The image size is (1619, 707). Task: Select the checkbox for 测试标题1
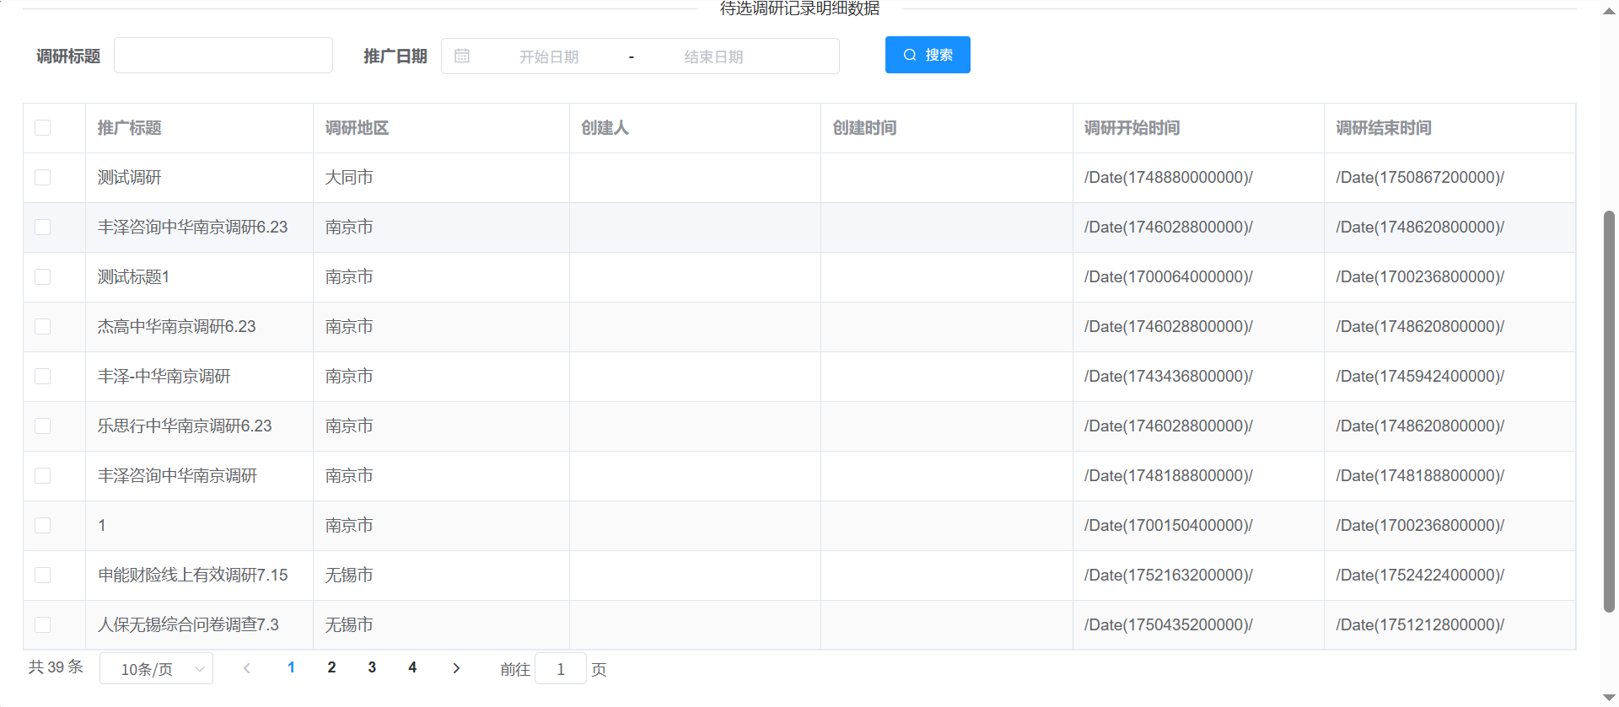43,276
